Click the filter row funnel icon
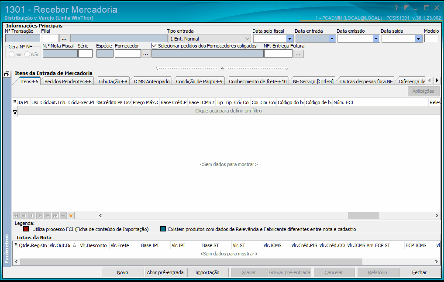Screen dimensions: 444x282 pos(15,112)
